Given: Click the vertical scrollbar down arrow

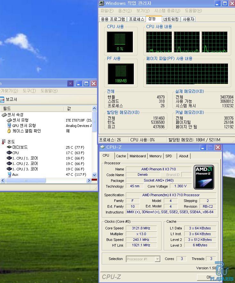Looking at the screenshot, I should pos(94,175).
